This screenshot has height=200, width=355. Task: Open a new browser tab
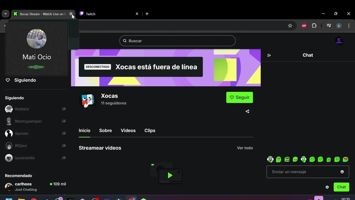147,14
